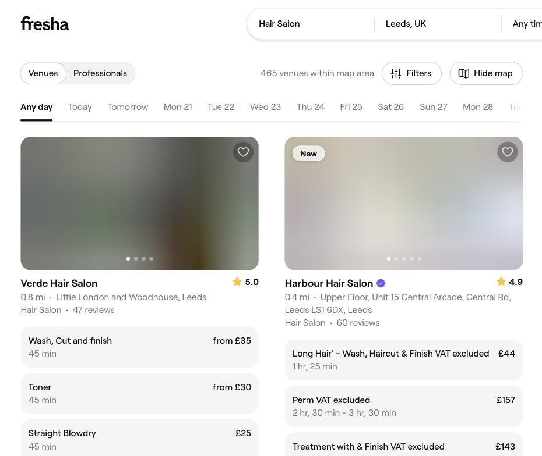Select the Any day tab
Screen dimensions: 542x456
click(36, 107)
